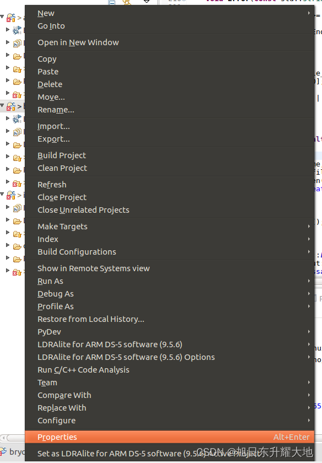Click the horizontal scrollbar under project tree
Image resolution: width=322 pixels, height=463 pixels.
point(13,437)
